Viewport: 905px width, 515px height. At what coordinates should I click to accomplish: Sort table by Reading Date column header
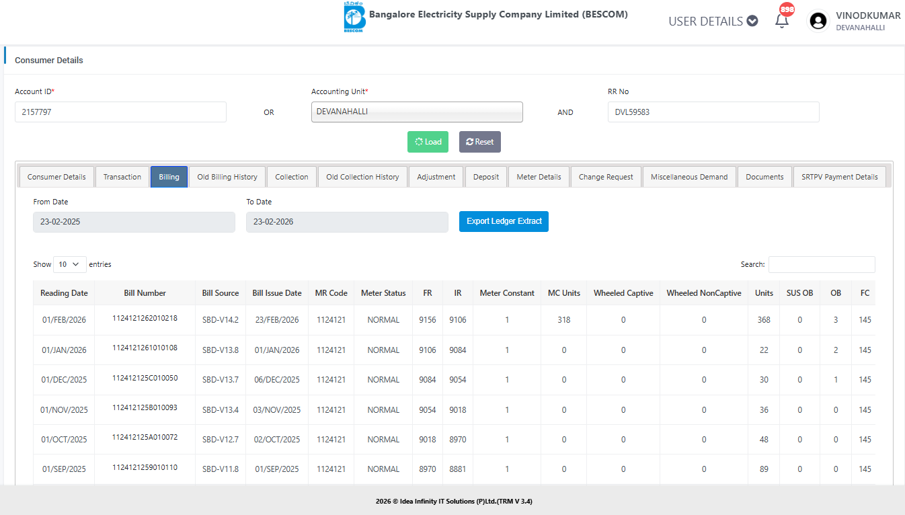pos(64,293)
